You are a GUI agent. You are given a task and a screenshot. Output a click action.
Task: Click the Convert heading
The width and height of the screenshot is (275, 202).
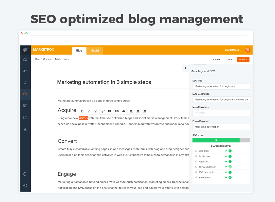coord(67,141)
